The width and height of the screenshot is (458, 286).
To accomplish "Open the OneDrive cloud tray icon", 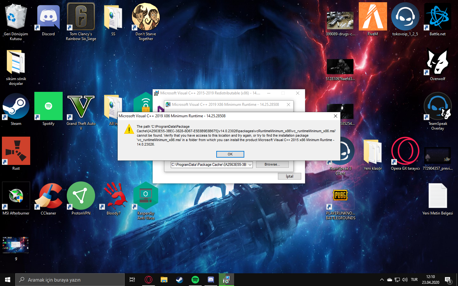I will pyautogui.click(x=390, y=280).
